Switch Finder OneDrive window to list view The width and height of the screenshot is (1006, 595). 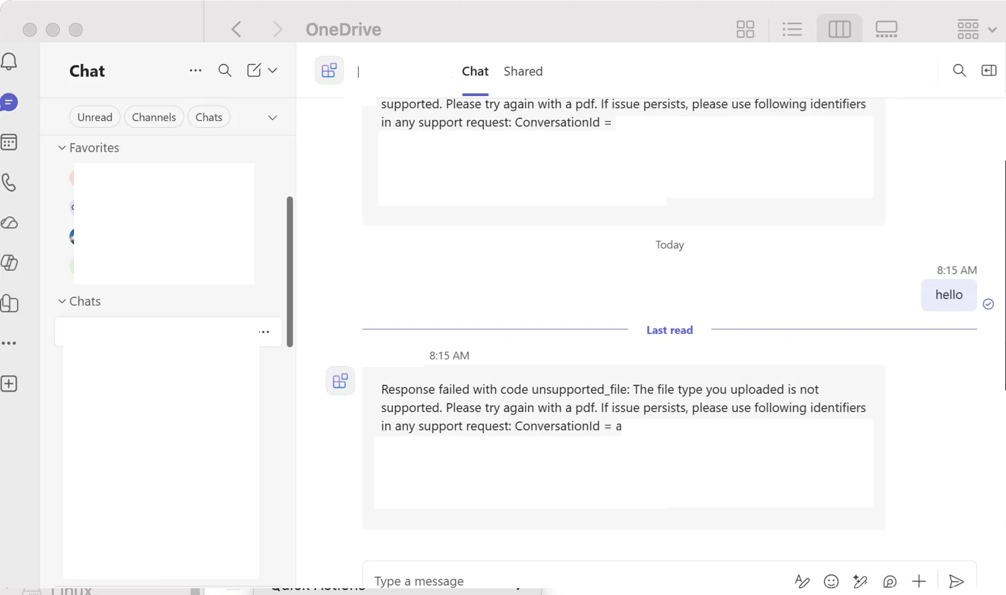792,29
